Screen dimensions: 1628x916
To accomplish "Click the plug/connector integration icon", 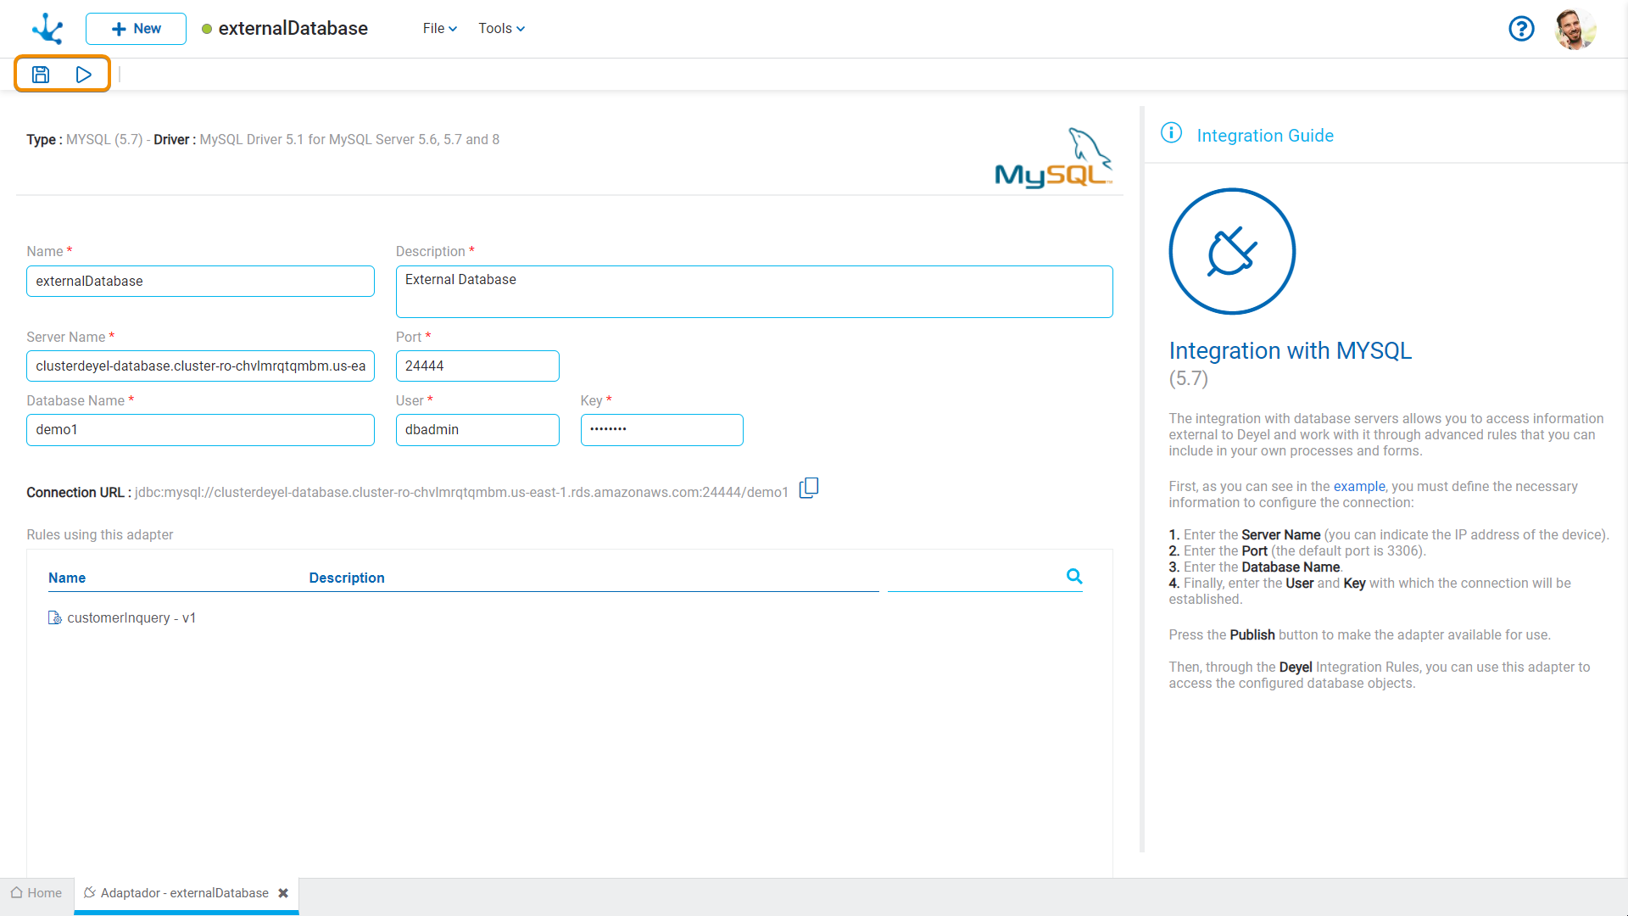I will point(1232,252).
